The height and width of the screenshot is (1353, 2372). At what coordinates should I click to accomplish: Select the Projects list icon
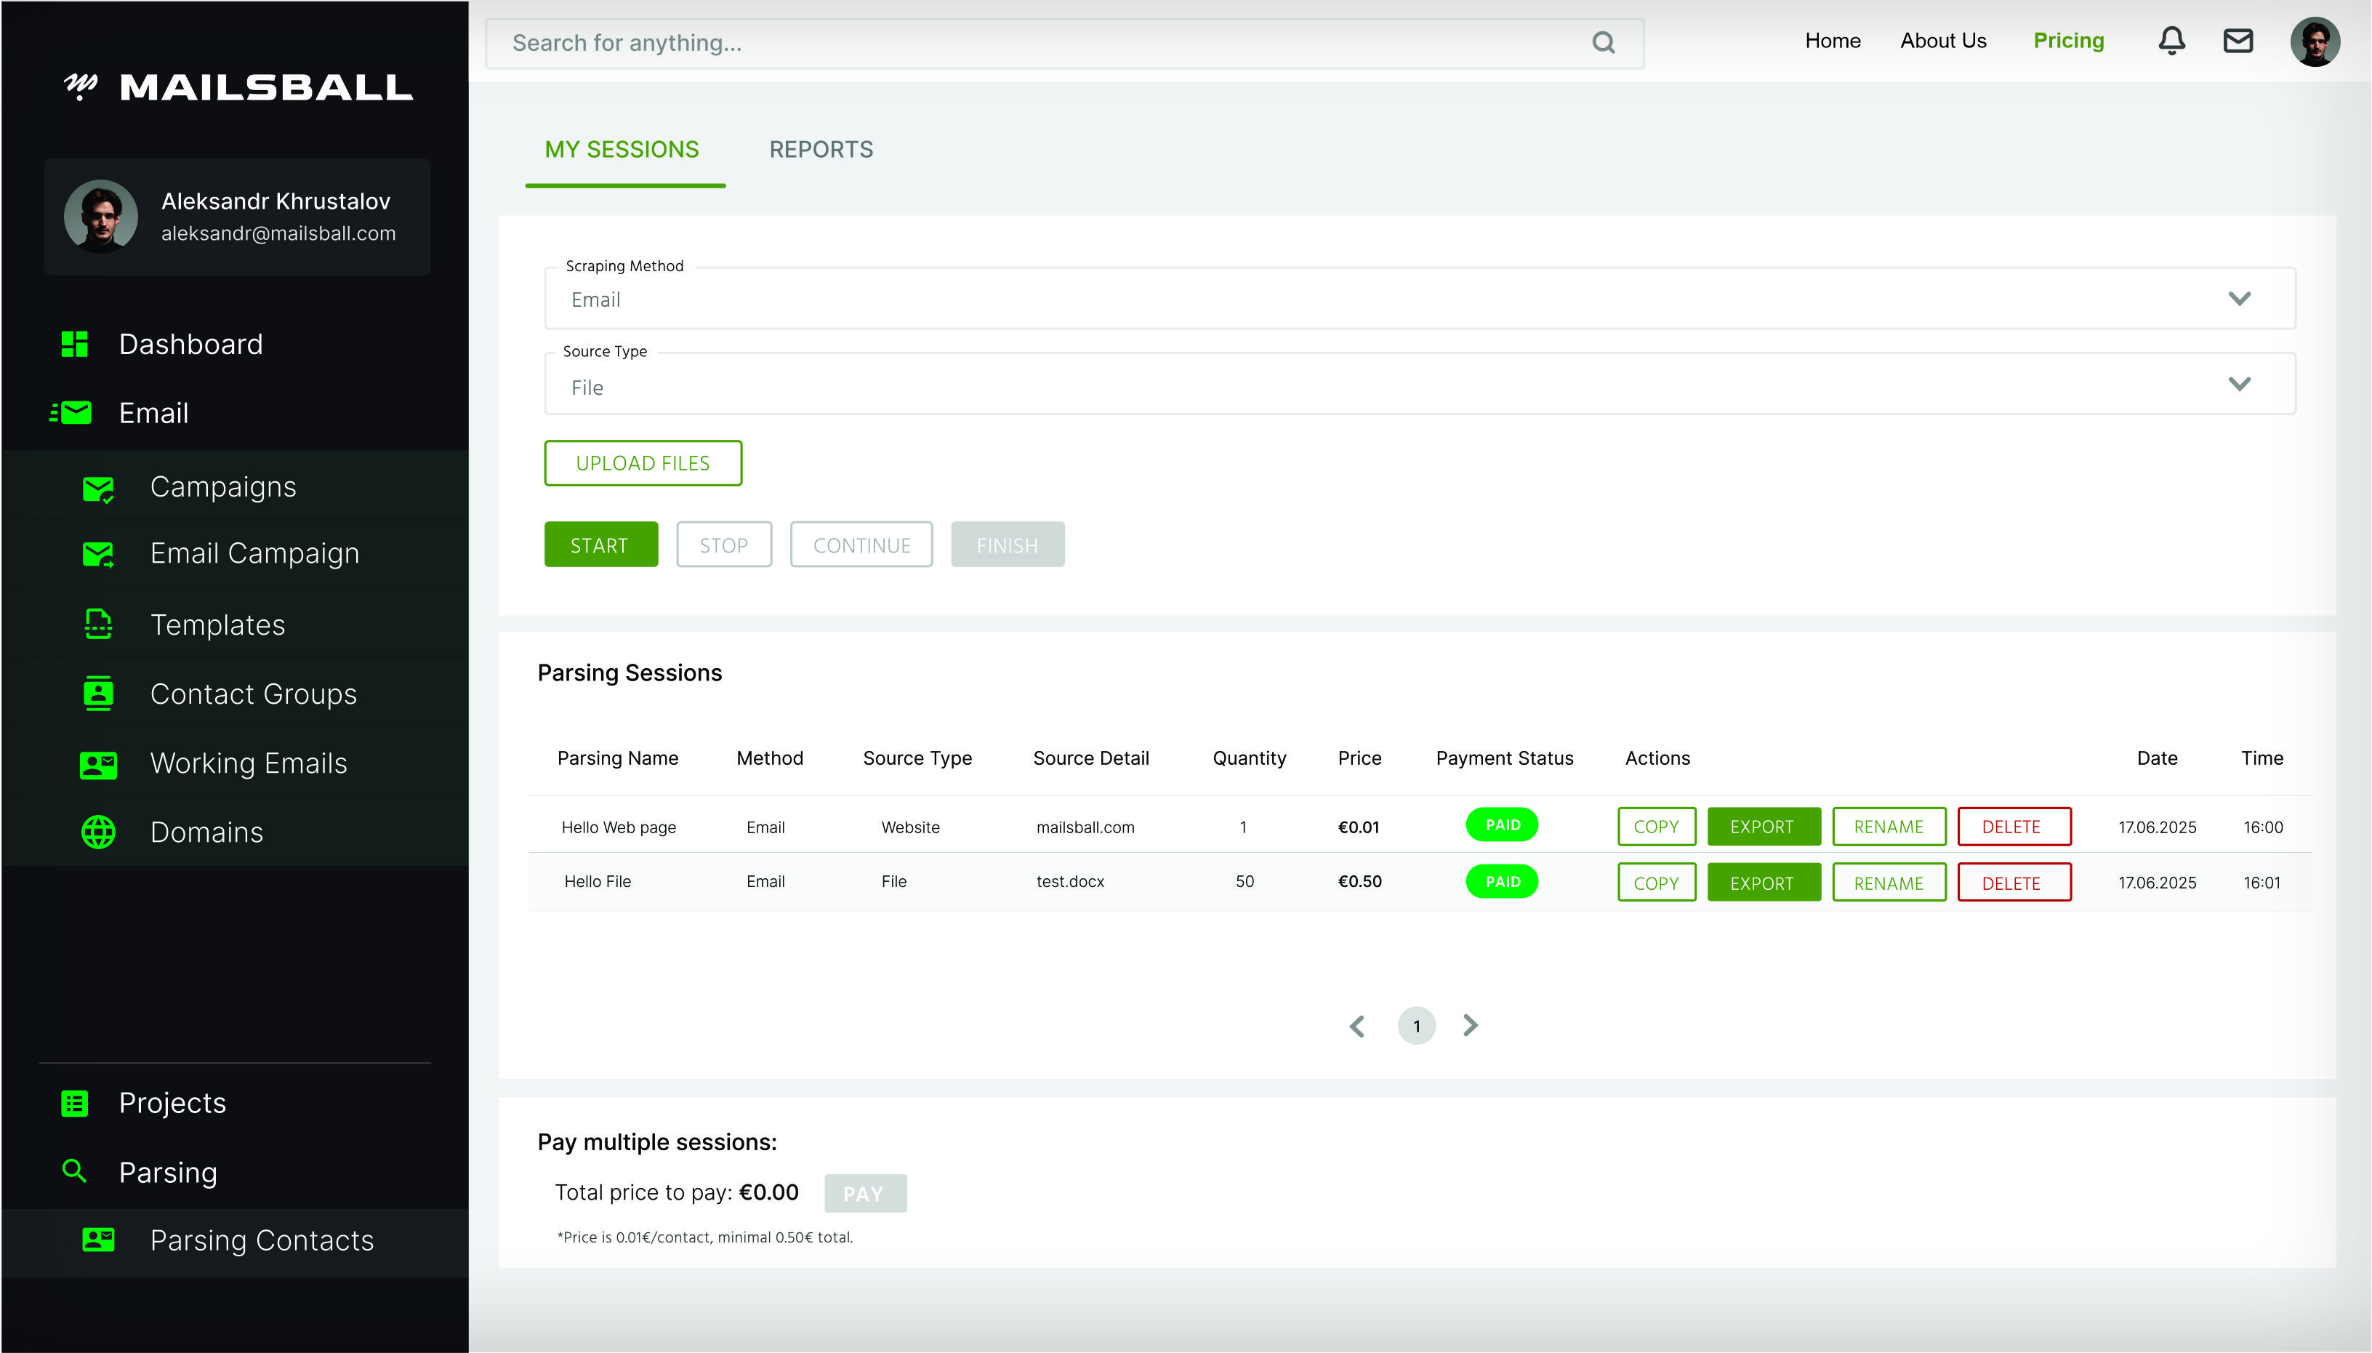click(74, 1103)
